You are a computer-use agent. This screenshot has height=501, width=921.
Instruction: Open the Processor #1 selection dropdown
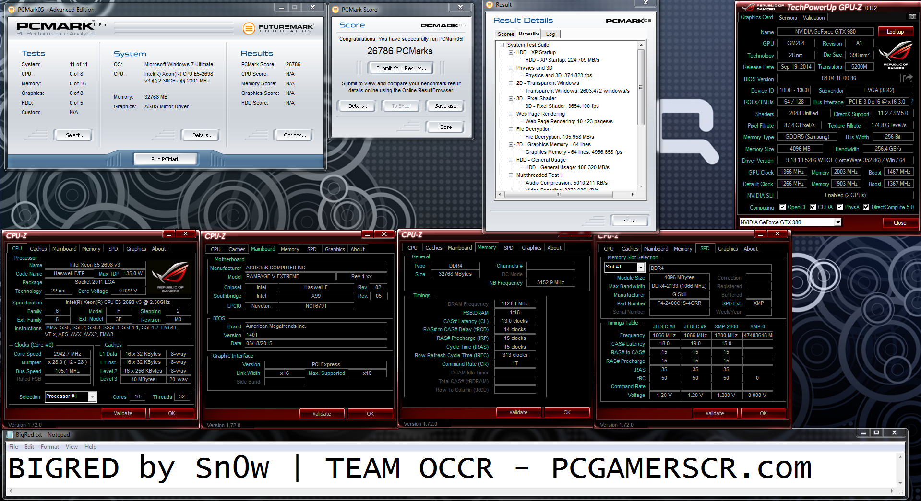tap(92, 396)
